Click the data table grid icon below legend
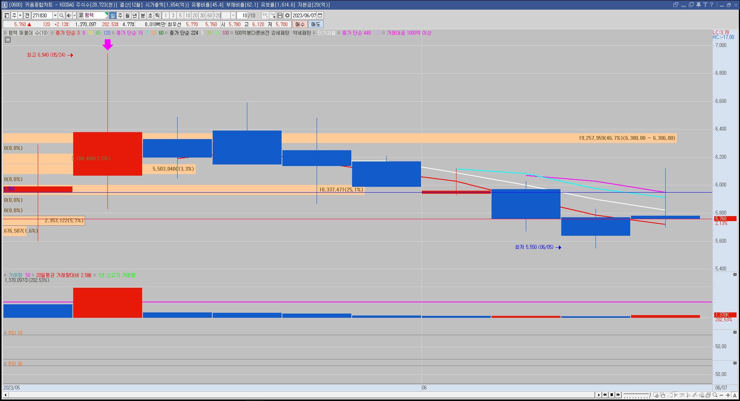The height and width of the screenshot is (401, 740). click(8, 40)
